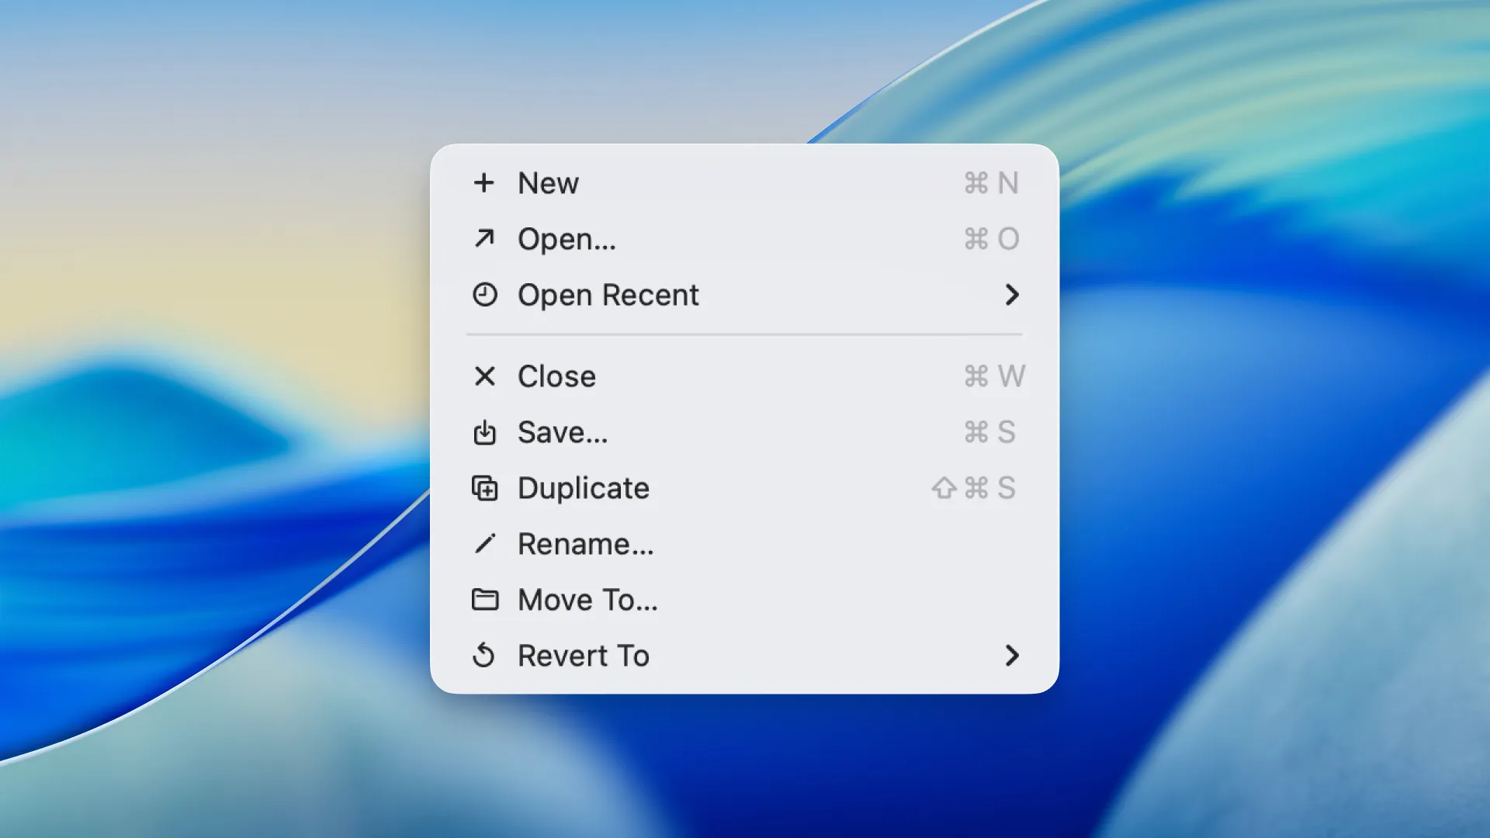Choose the Close menu entry
Screen dimensions: 1490x838
tap(556, 376)
